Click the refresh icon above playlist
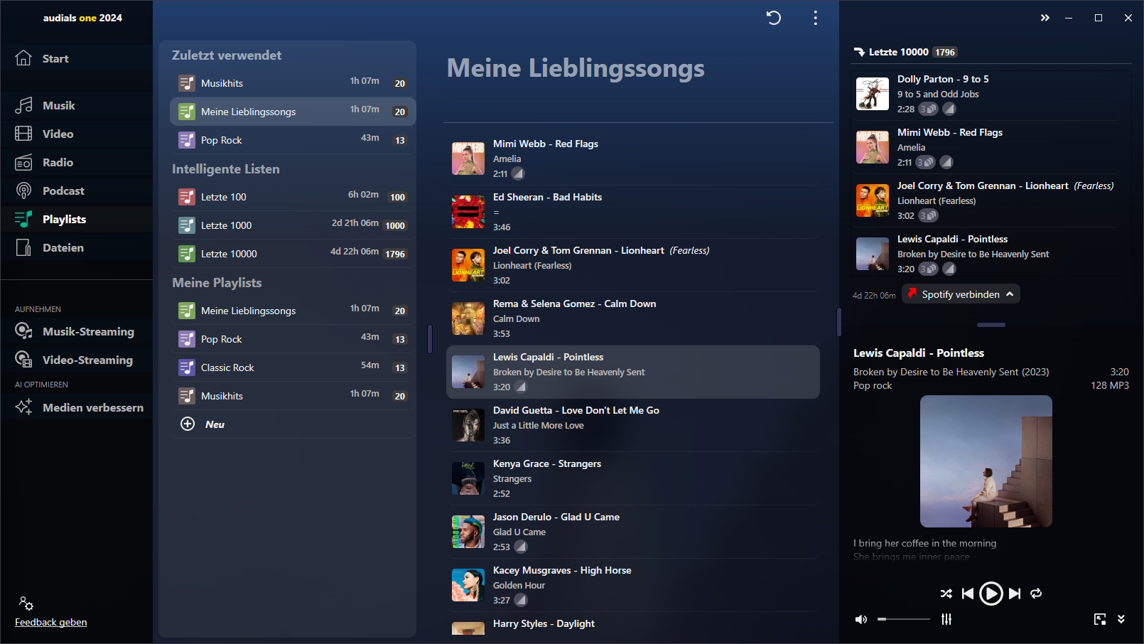Viewport: 1144px width, 644px height. pos(774,18)
